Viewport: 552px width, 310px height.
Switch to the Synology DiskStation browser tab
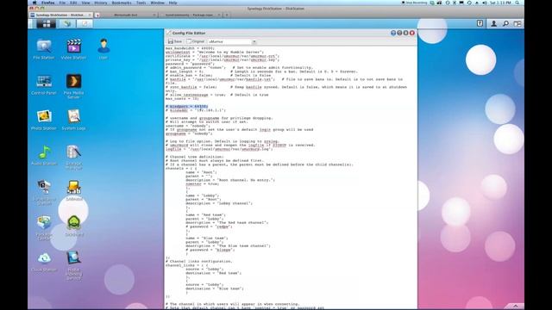pos(61,15)
